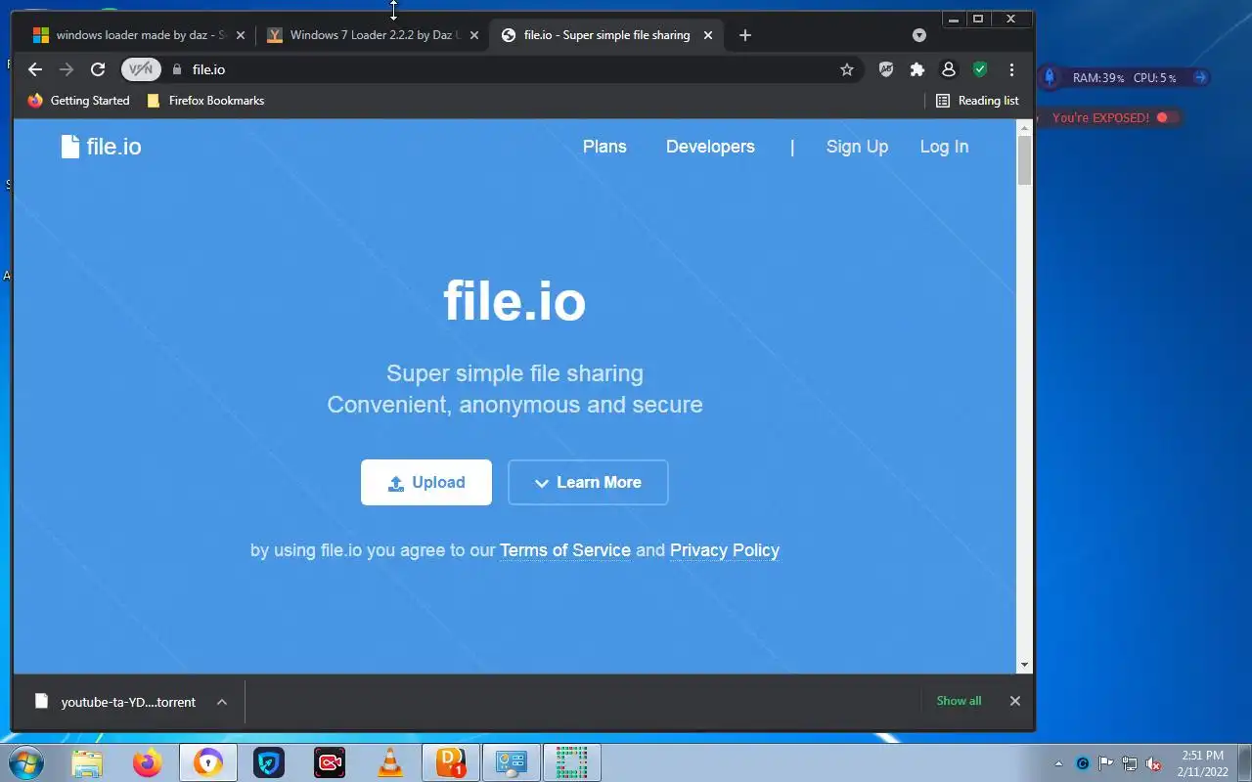Open the Developers page

(710, 147)
